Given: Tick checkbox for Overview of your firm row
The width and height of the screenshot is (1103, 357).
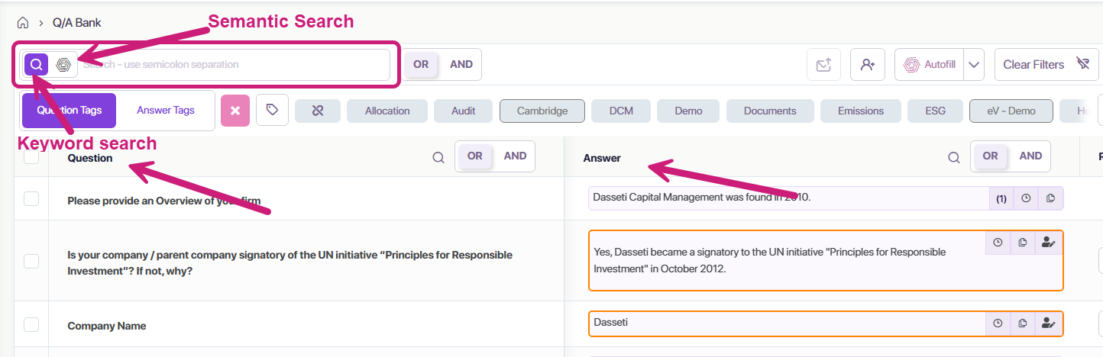Looking at the screenshot, I should 31,199.
